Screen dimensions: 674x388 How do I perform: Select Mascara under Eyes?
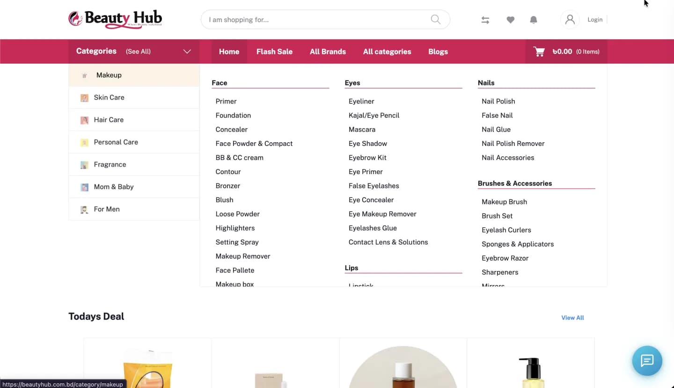tap(362, 129)
